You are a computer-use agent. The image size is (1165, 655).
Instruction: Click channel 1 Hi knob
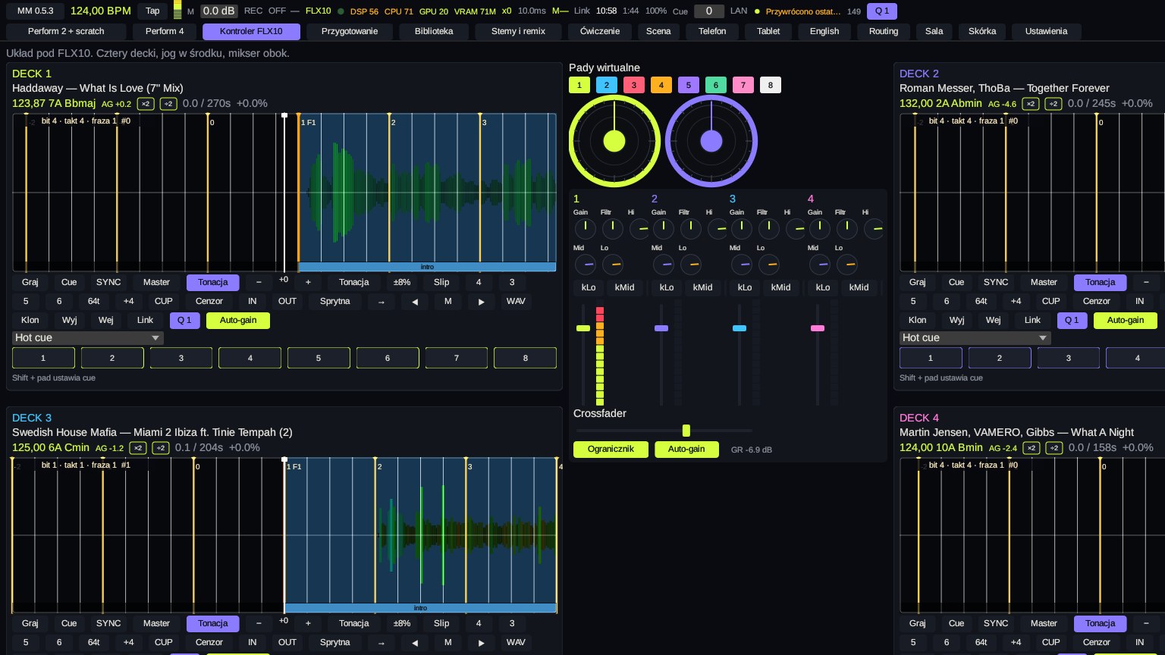(639, 228)
